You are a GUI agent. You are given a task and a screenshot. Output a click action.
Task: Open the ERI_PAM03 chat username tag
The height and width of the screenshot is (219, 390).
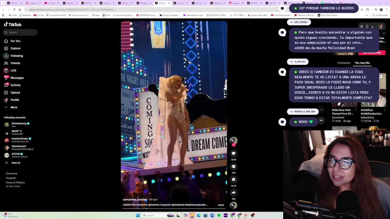298,22
